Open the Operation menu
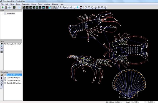The width and height of the screenshot is (158, 103). pos(26,4)
